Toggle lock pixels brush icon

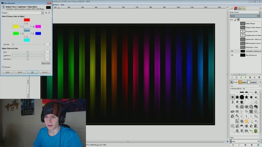click(x=235, y=20)
